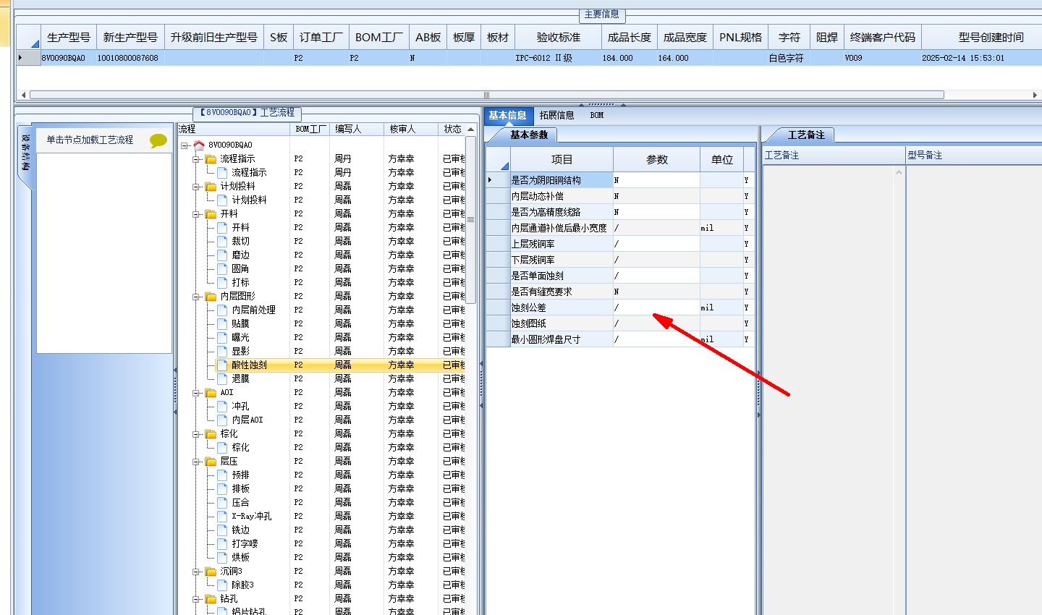Click the 参数 column header

pos(656,159)
